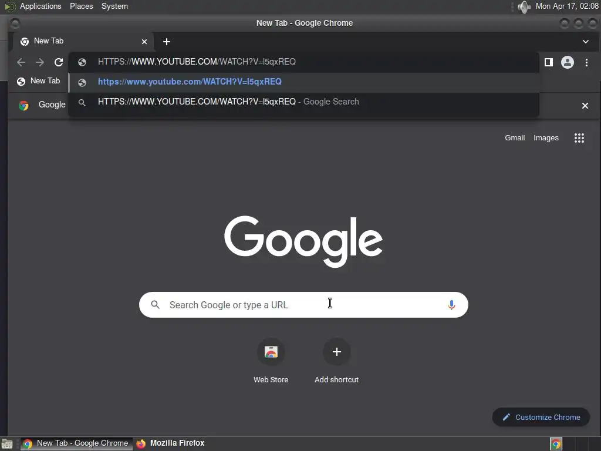Image resolution: width=601 pixels, height=451 pixels.
Task: Select the Google Search suggestion row
Action: click(x=303, y=102)
